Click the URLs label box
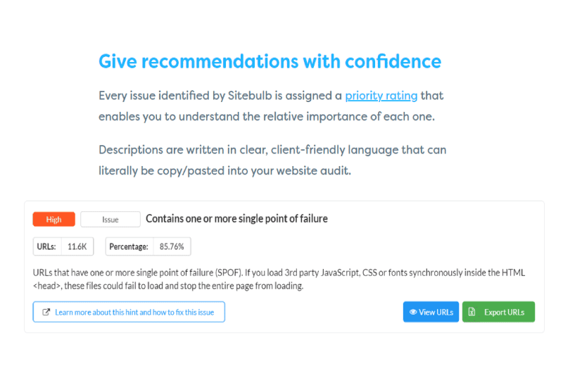The image size is (563, 373). coord(47,246)
